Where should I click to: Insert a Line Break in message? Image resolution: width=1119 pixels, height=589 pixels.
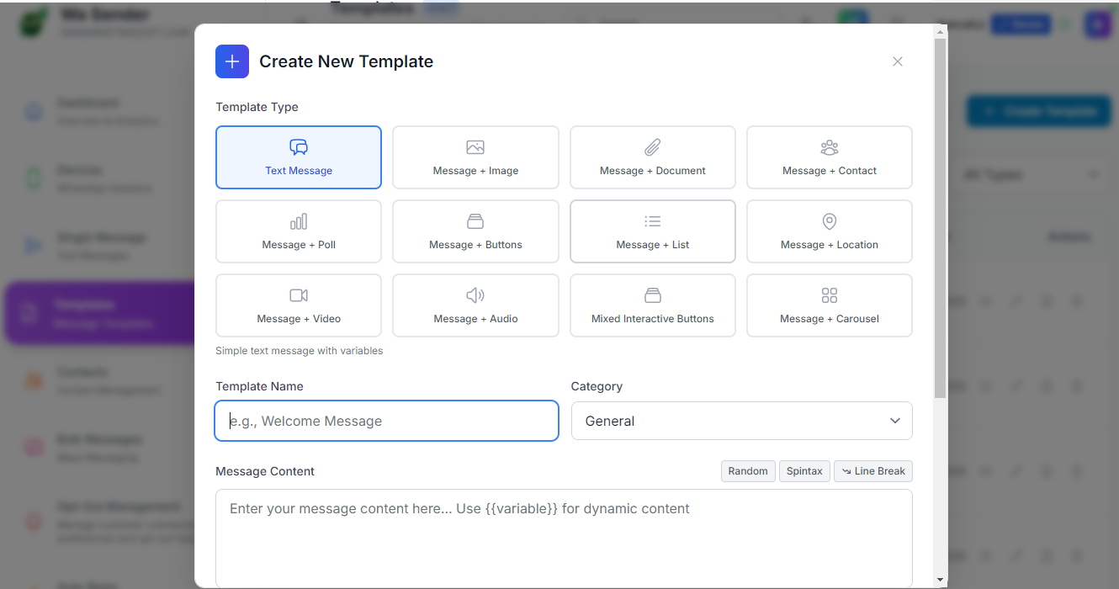[872, 471]
